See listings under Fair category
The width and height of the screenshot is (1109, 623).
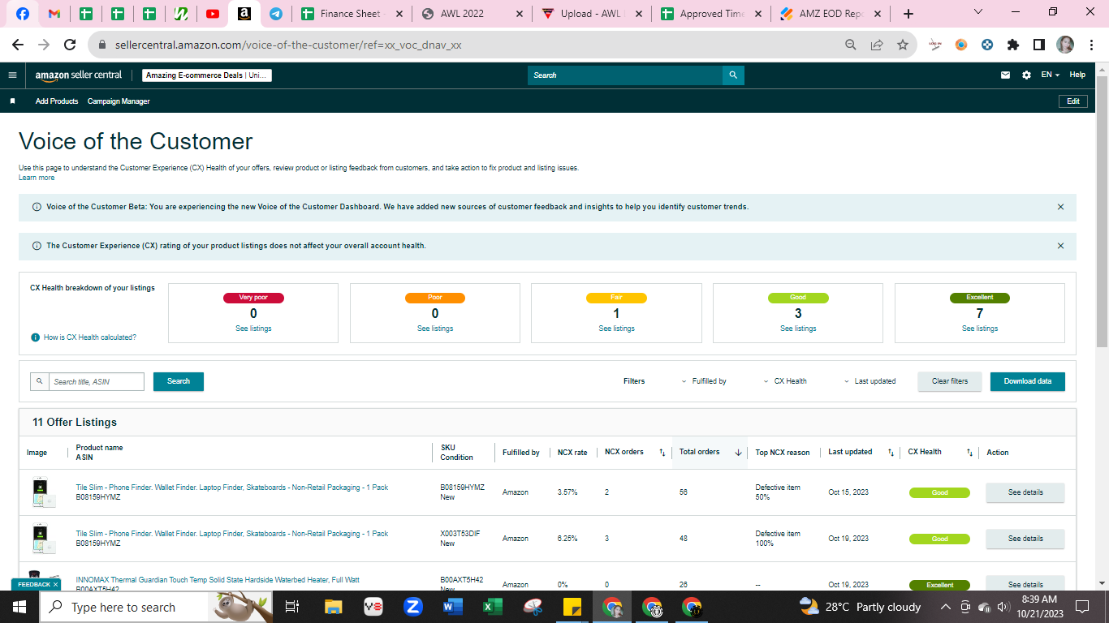[x=616, y=329]
